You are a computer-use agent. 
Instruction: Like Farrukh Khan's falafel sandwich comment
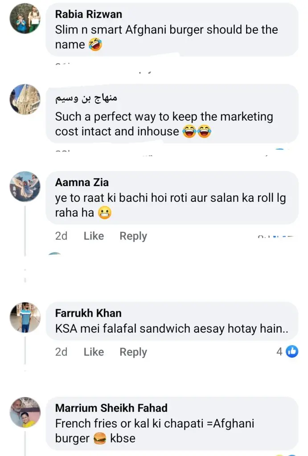coord(94,352)
